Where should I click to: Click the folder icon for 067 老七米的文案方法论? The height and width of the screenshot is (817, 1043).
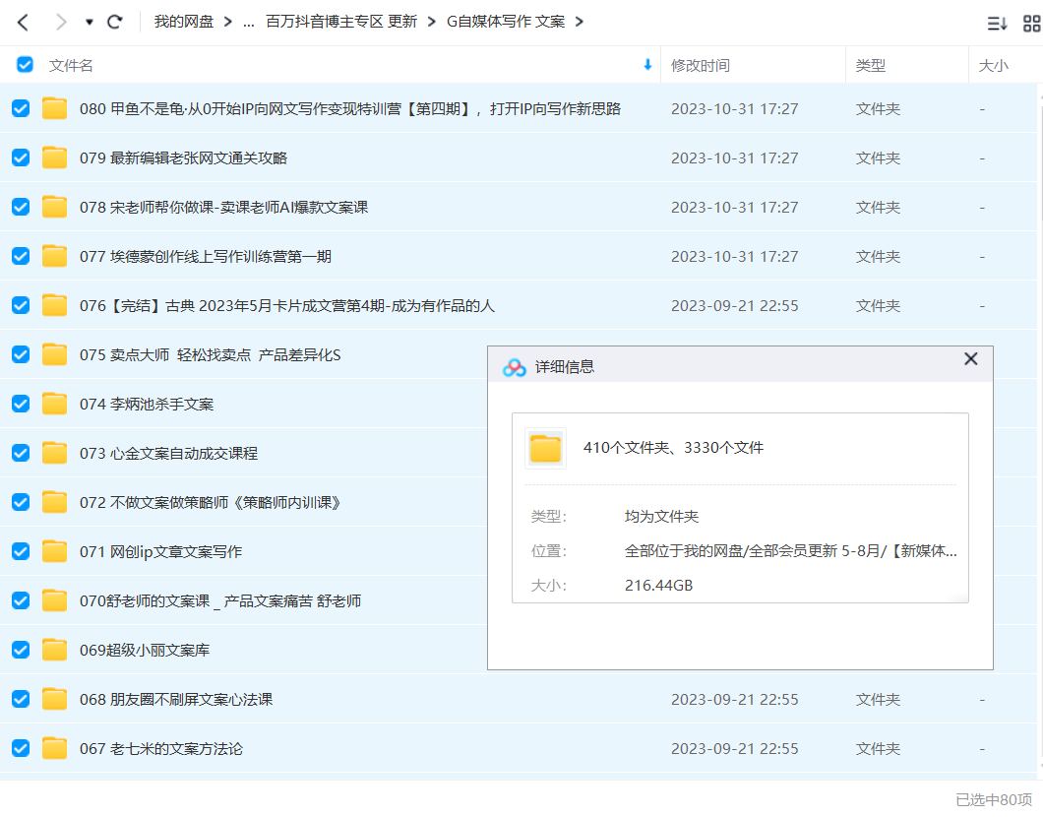55,748
